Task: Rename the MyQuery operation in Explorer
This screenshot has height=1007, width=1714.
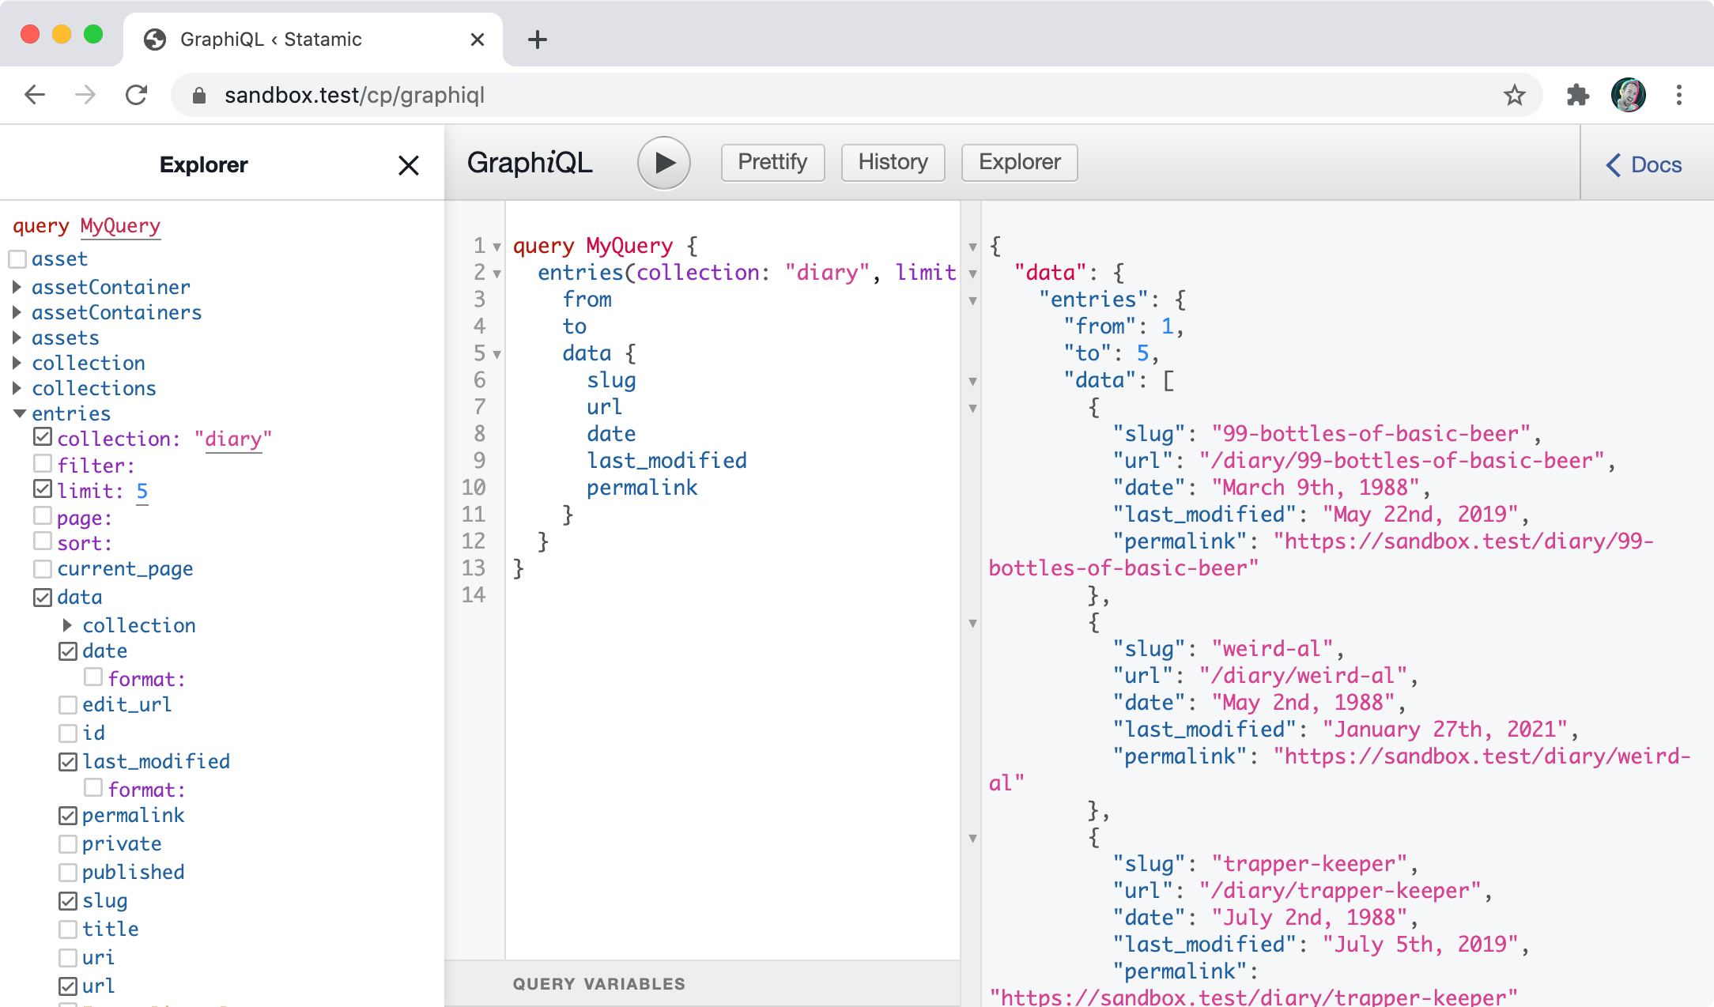Action: coord(120,226)
